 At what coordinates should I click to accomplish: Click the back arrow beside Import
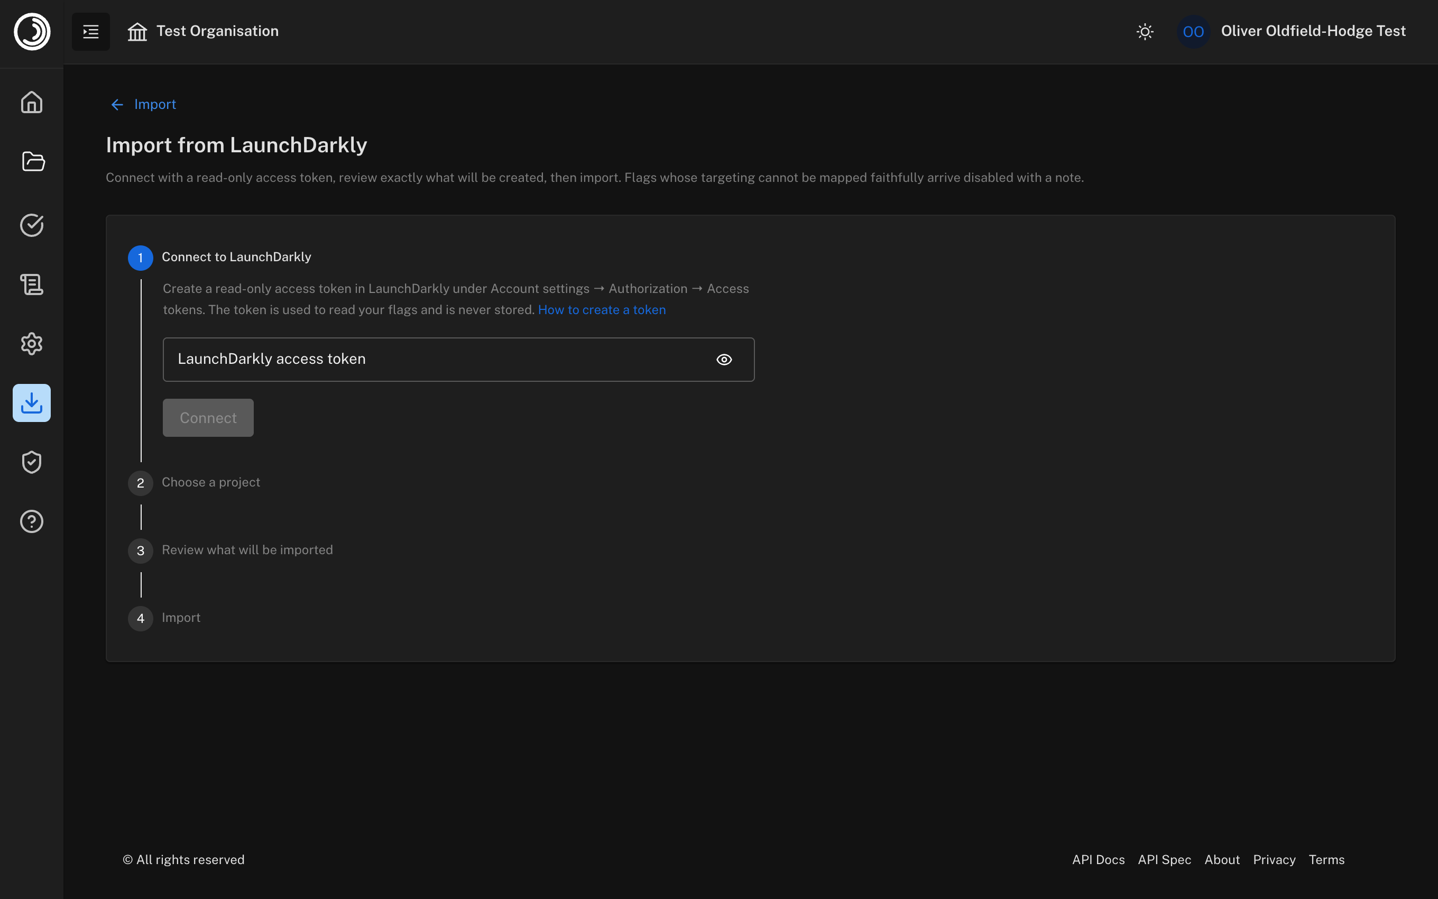click(117, 105)
